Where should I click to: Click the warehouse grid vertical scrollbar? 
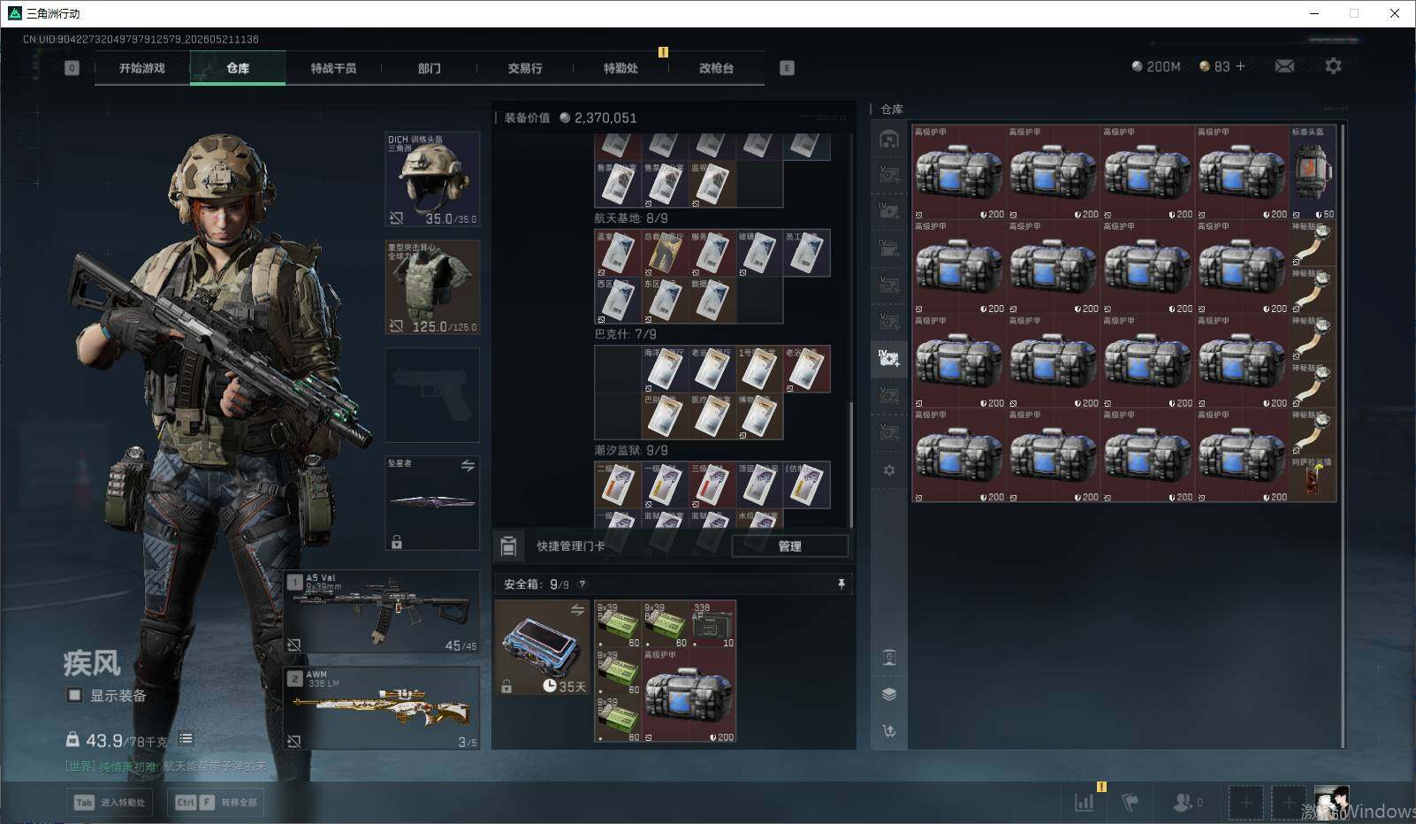(x=1343, y=437)
